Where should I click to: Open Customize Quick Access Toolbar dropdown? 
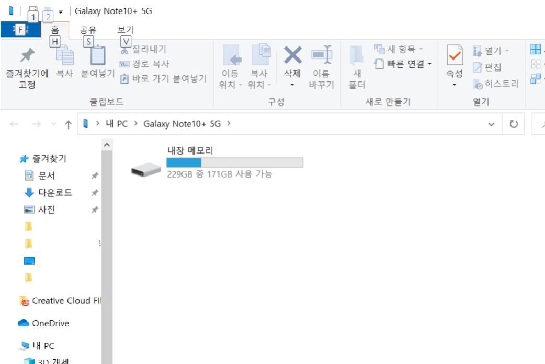tap(61, 12)
